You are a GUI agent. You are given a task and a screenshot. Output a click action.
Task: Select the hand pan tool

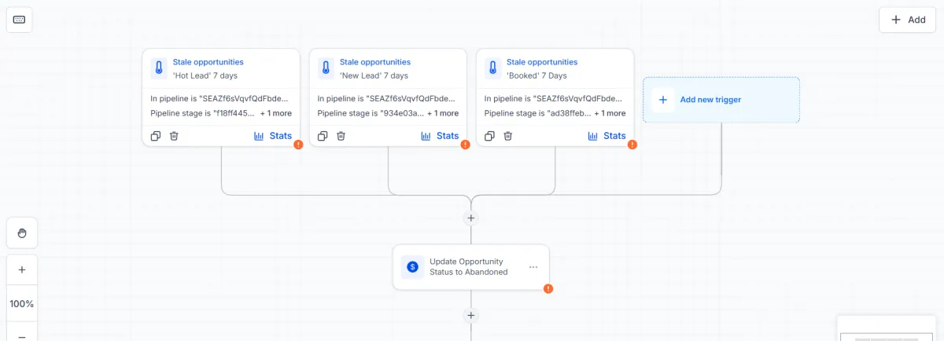(22, 233)
